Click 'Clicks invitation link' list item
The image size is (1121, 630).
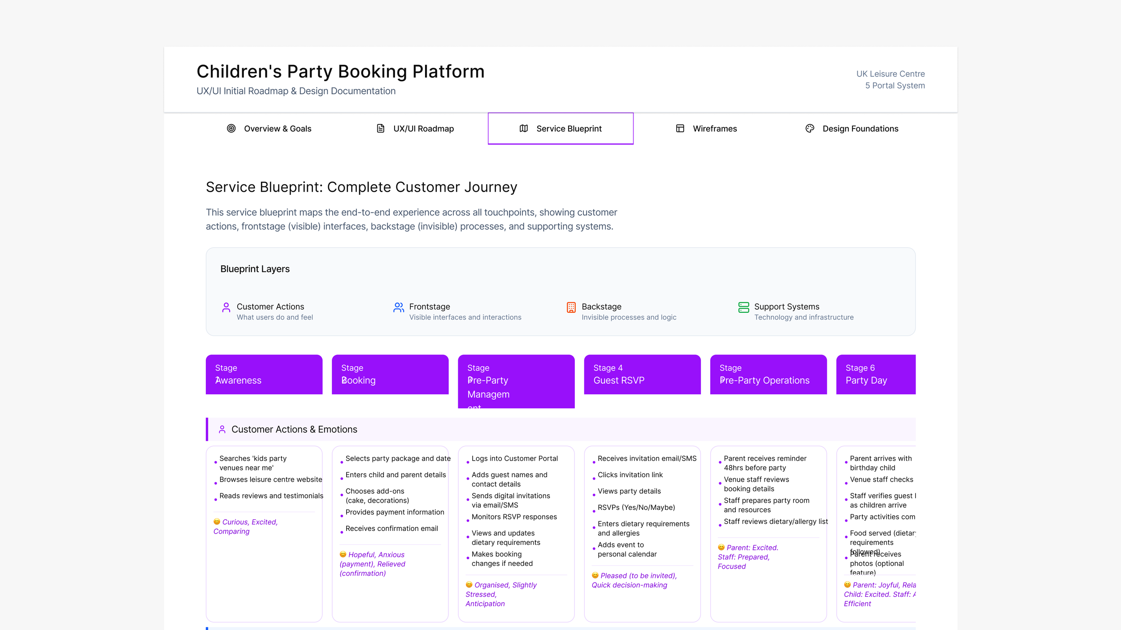click(630, 475)
